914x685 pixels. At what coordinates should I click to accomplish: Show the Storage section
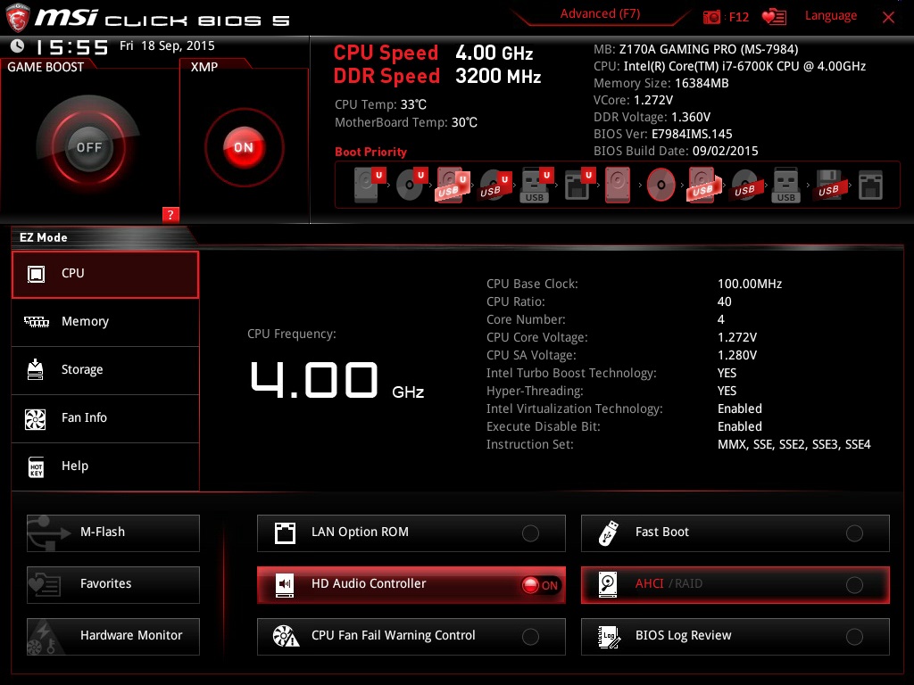[x=105, y=370]
